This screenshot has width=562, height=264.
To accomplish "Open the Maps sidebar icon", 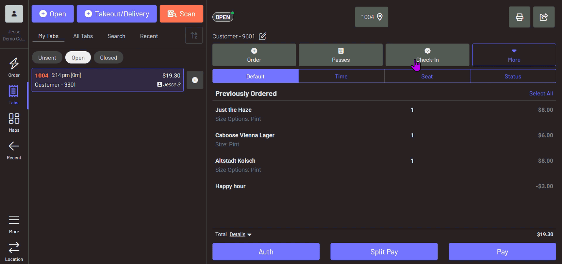I will [x=14, y=122].
